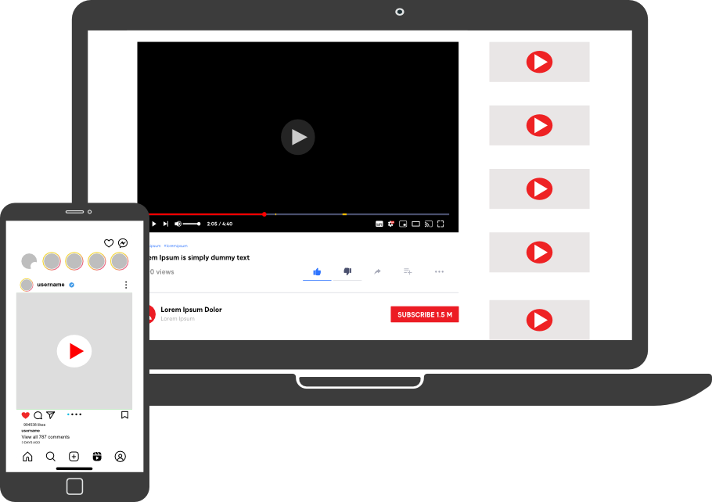Share the phone post with the paper plane
The height and width of the screenshot is (502, 712).
(x=50, y=415)
